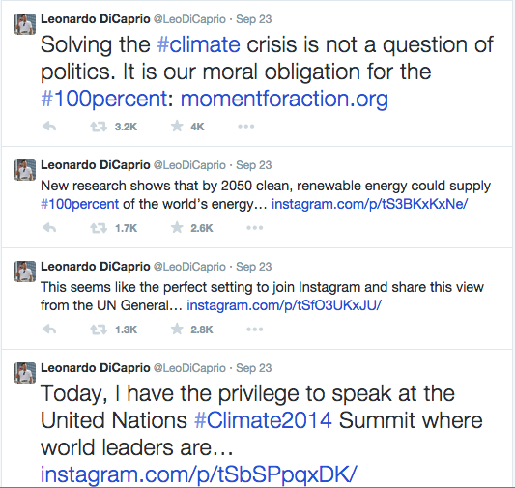Viewport: 515px width, 488px height.
Task: Open the #100percent hashtag in research tweet
Action: pyautogui.click(x=80, y=204)
